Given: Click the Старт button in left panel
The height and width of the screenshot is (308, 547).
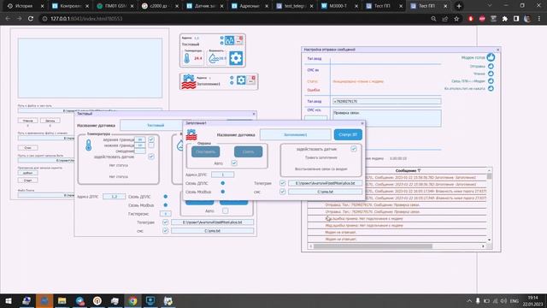Looking at the screenshot, I should pyautogui.click(x=27, y=181).
